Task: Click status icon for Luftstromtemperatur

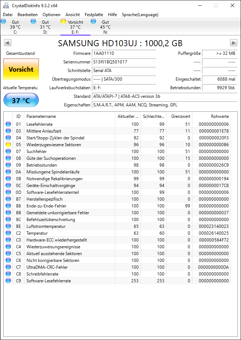Action: (x=8, y=226)
